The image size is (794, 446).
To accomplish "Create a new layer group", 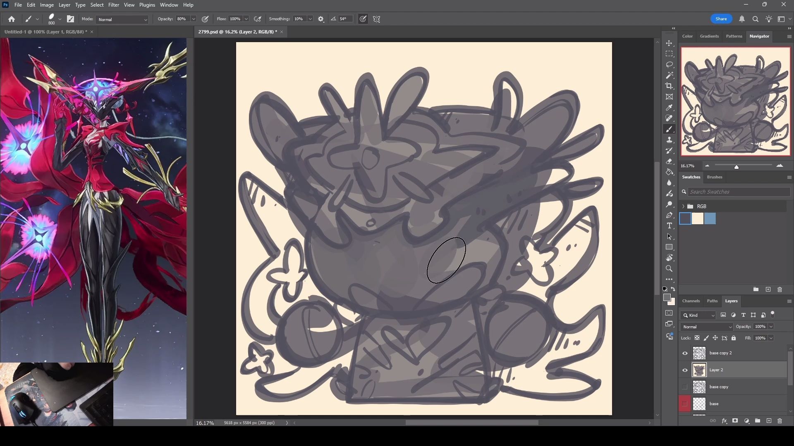I will (x=757, y=421).
